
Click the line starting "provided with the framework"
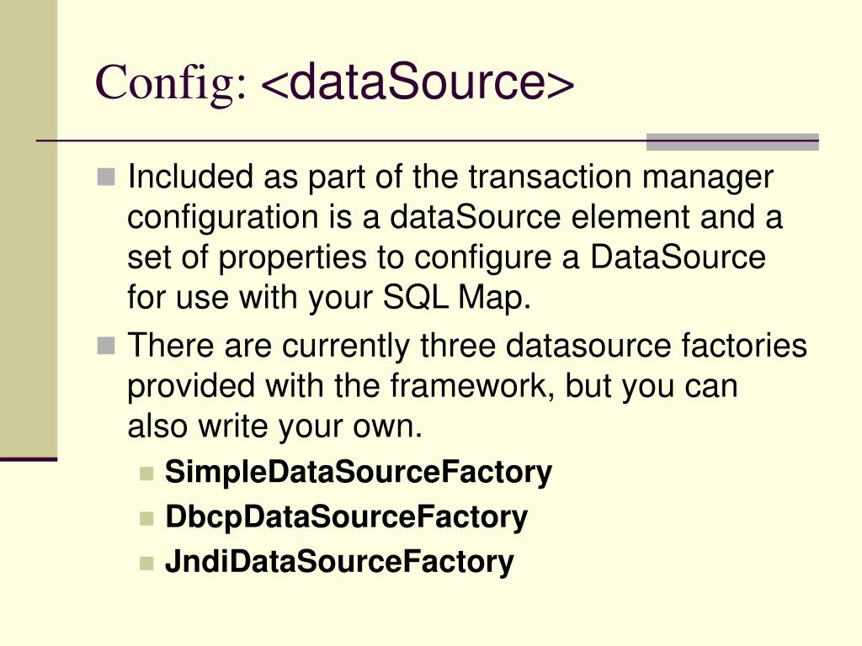433,387
